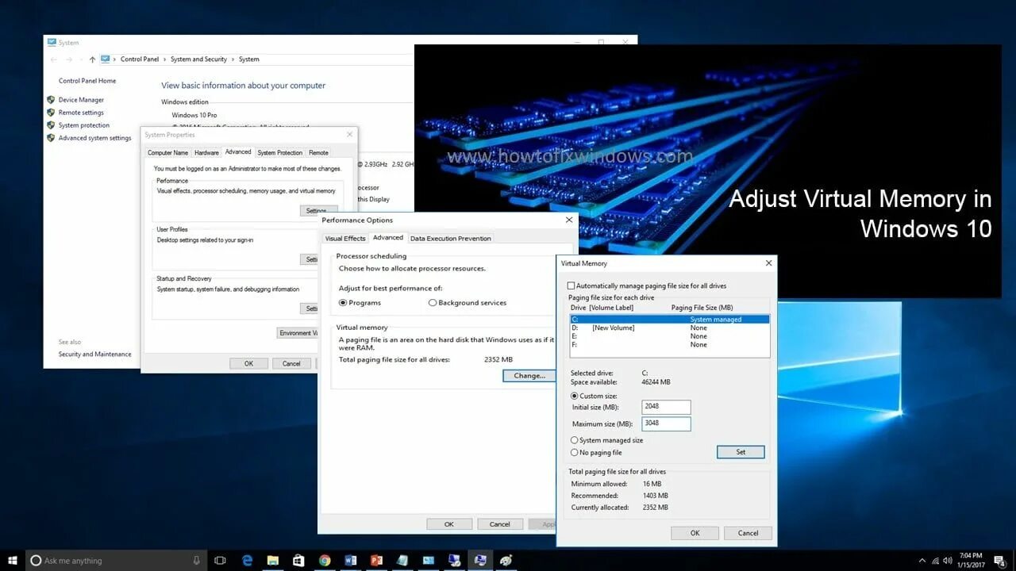Click the Cortana microphone icon
Image resolution: width=1016 pixels, height=571 pixels.
196,561
